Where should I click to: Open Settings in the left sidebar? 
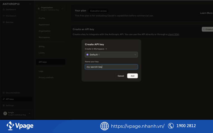pos(10,105)
